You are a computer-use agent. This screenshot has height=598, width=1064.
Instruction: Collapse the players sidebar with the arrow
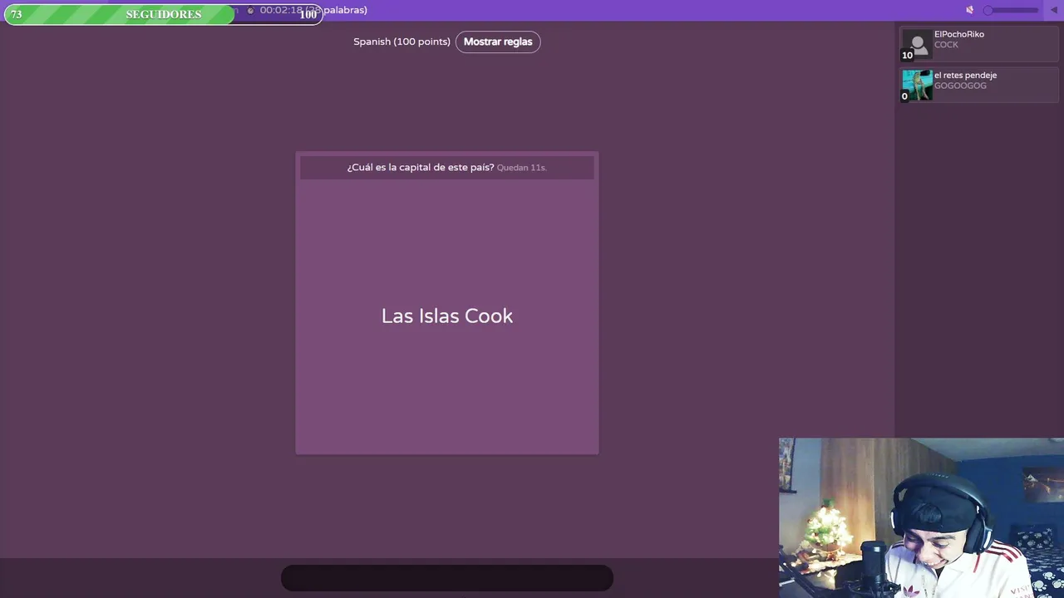(x=1054, y=10)
